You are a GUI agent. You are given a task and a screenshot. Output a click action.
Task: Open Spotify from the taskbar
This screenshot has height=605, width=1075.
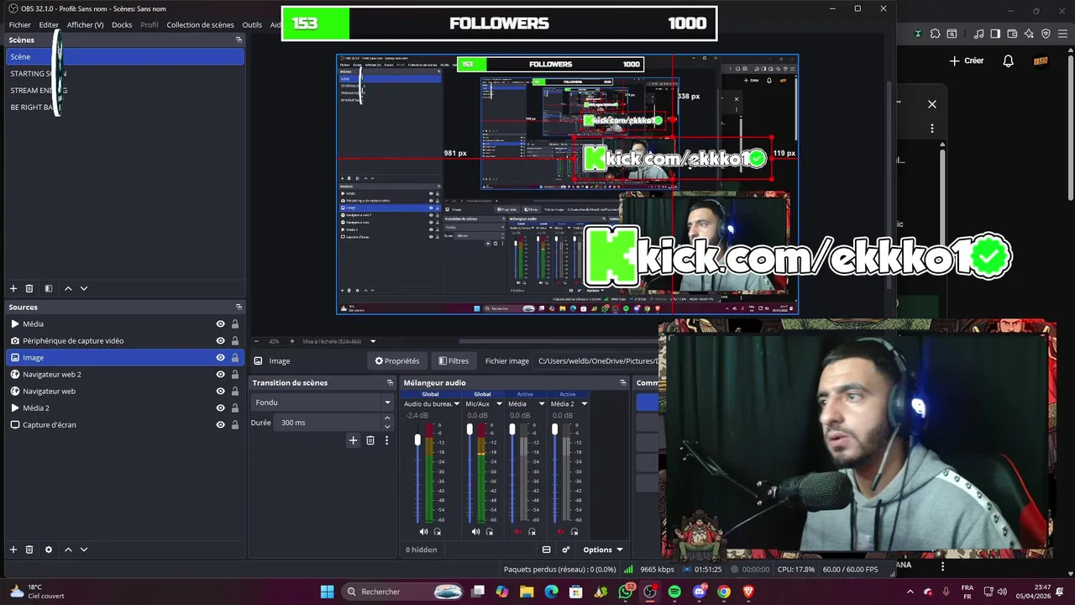(674, 592)
